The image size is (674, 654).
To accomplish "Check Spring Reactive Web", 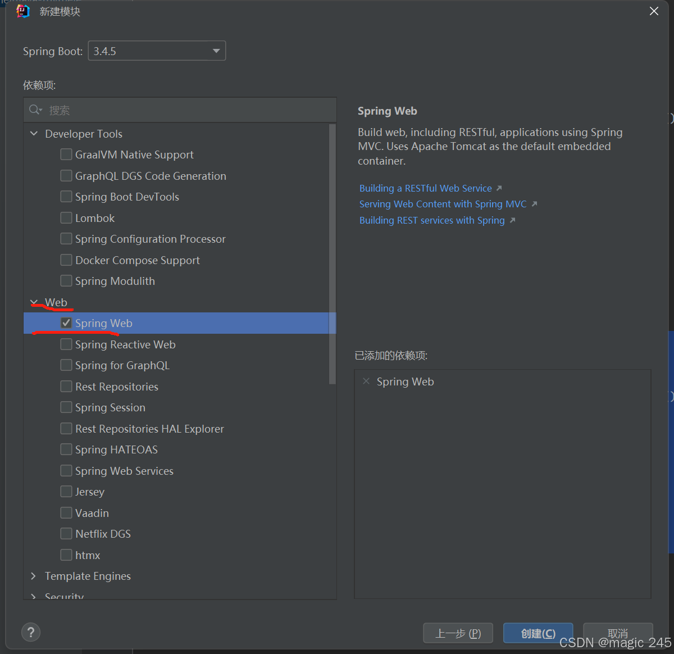I will (x=66, y=344).
